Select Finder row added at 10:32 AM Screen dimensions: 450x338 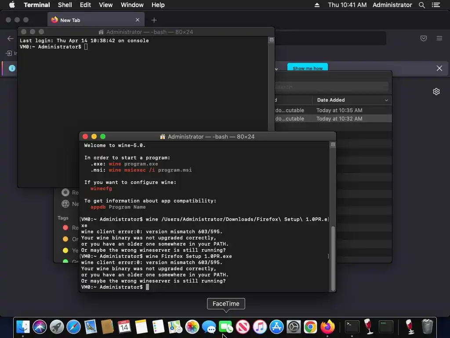click(x=333, y=119)
